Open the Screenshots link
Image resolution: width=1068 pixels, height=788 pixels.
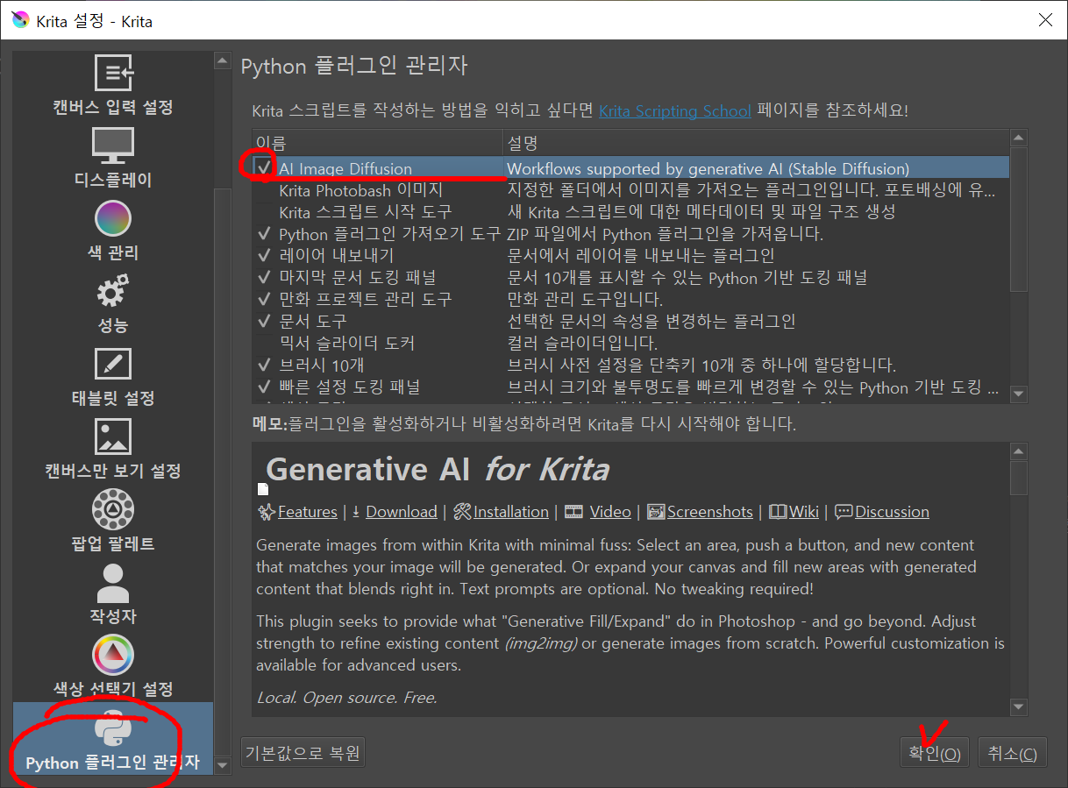coord(710,512)
